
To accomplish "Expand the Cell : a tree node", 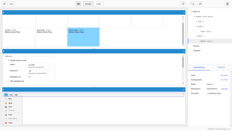I will 196,21.
